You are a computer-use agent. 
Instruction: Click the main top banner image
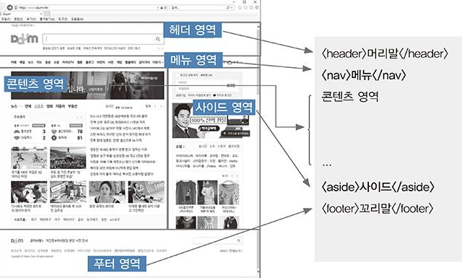tap(87, 85)
